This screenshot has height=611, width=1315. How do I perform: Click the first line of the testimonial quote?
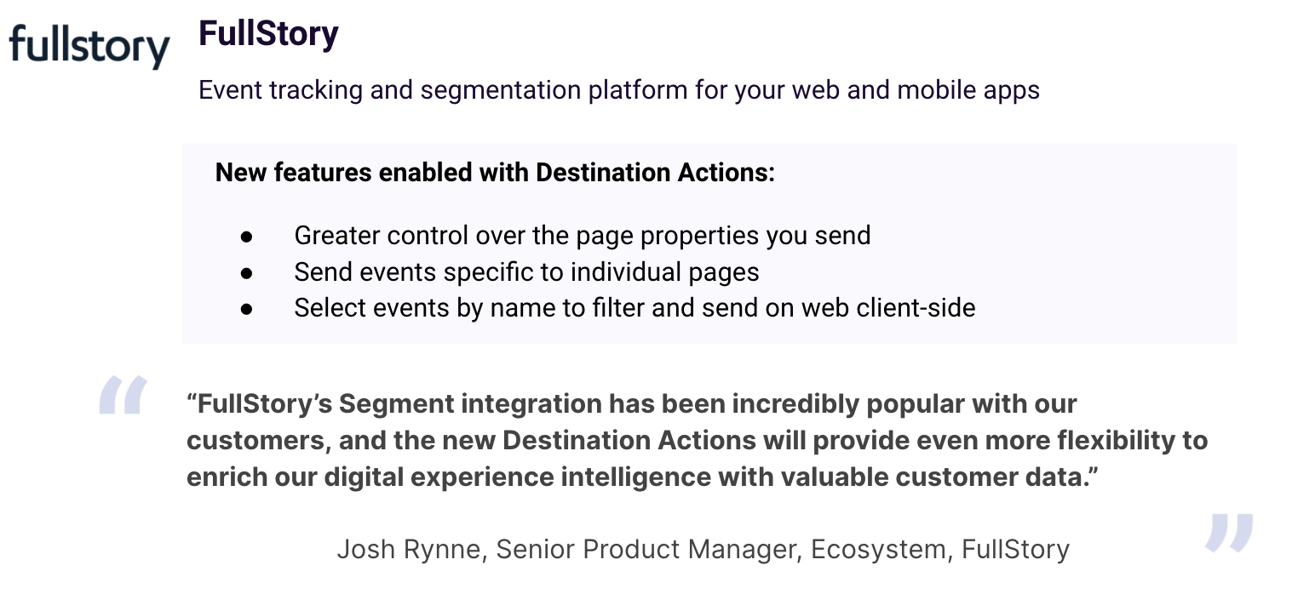pyautogui.click(x=632, y=403)
